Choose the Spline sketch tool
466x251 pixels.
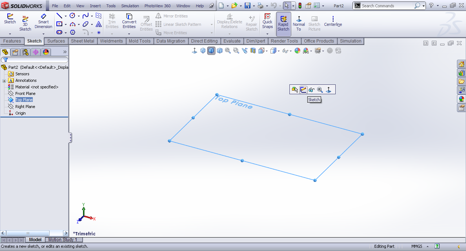pyautogui.click(x=85, y=16)
